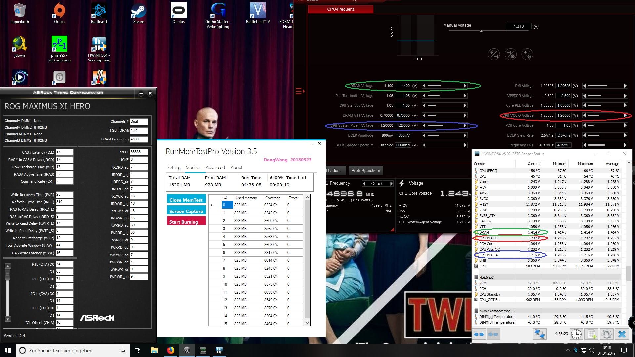Image resolution: width=635 pixels, height=357 pixels.
Task: Click Profil Speichern button
Action: [365, 170]
